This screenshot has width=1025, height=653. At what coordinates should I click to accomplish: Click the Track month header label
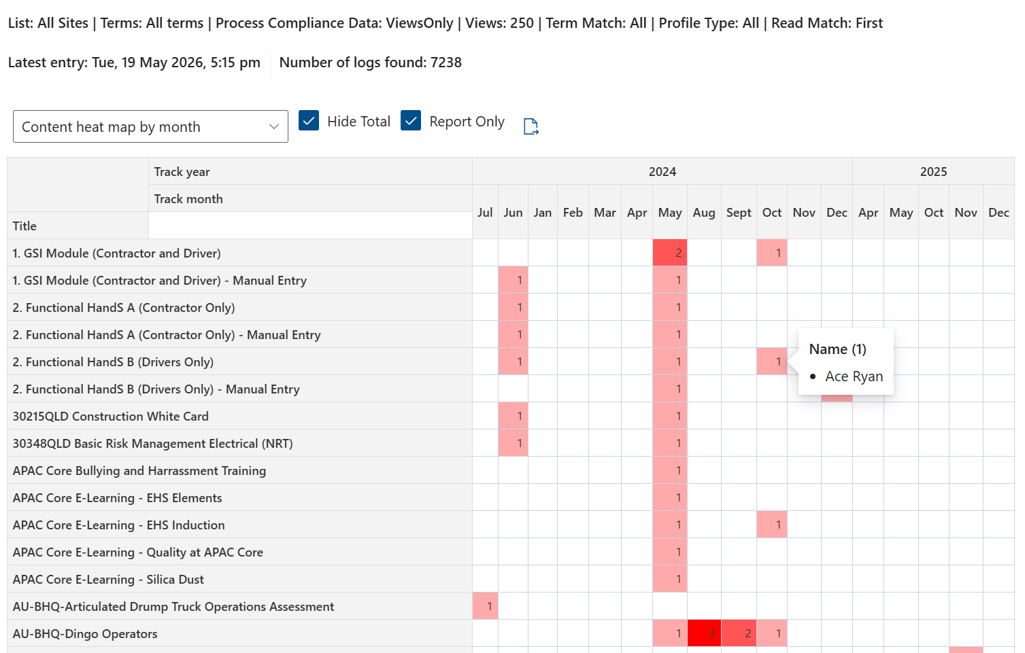[x=188, y=199]
